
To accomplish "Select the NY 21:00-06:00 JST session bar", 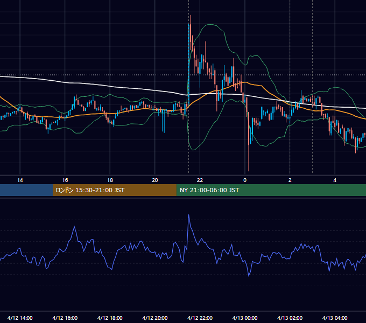I will 271,190.
